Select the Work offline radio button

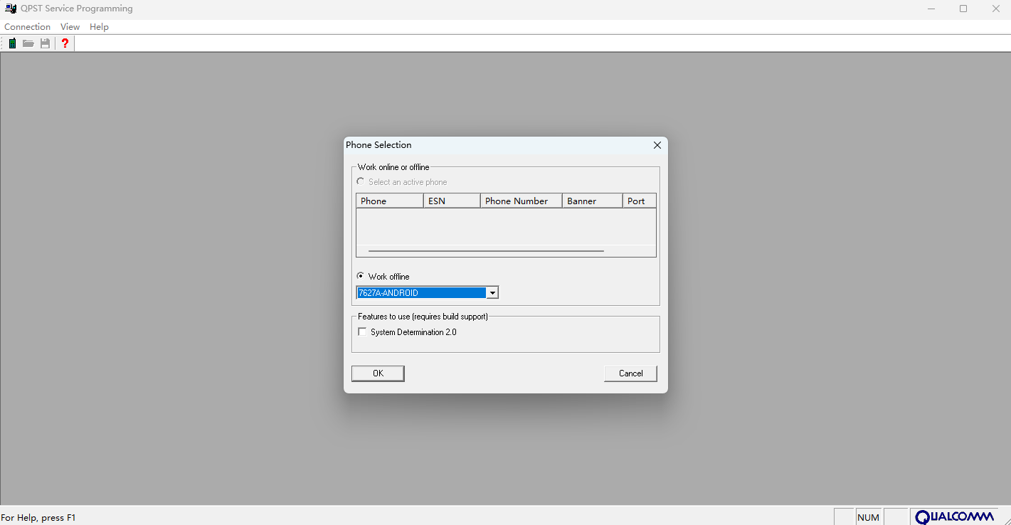pos(361,276)
